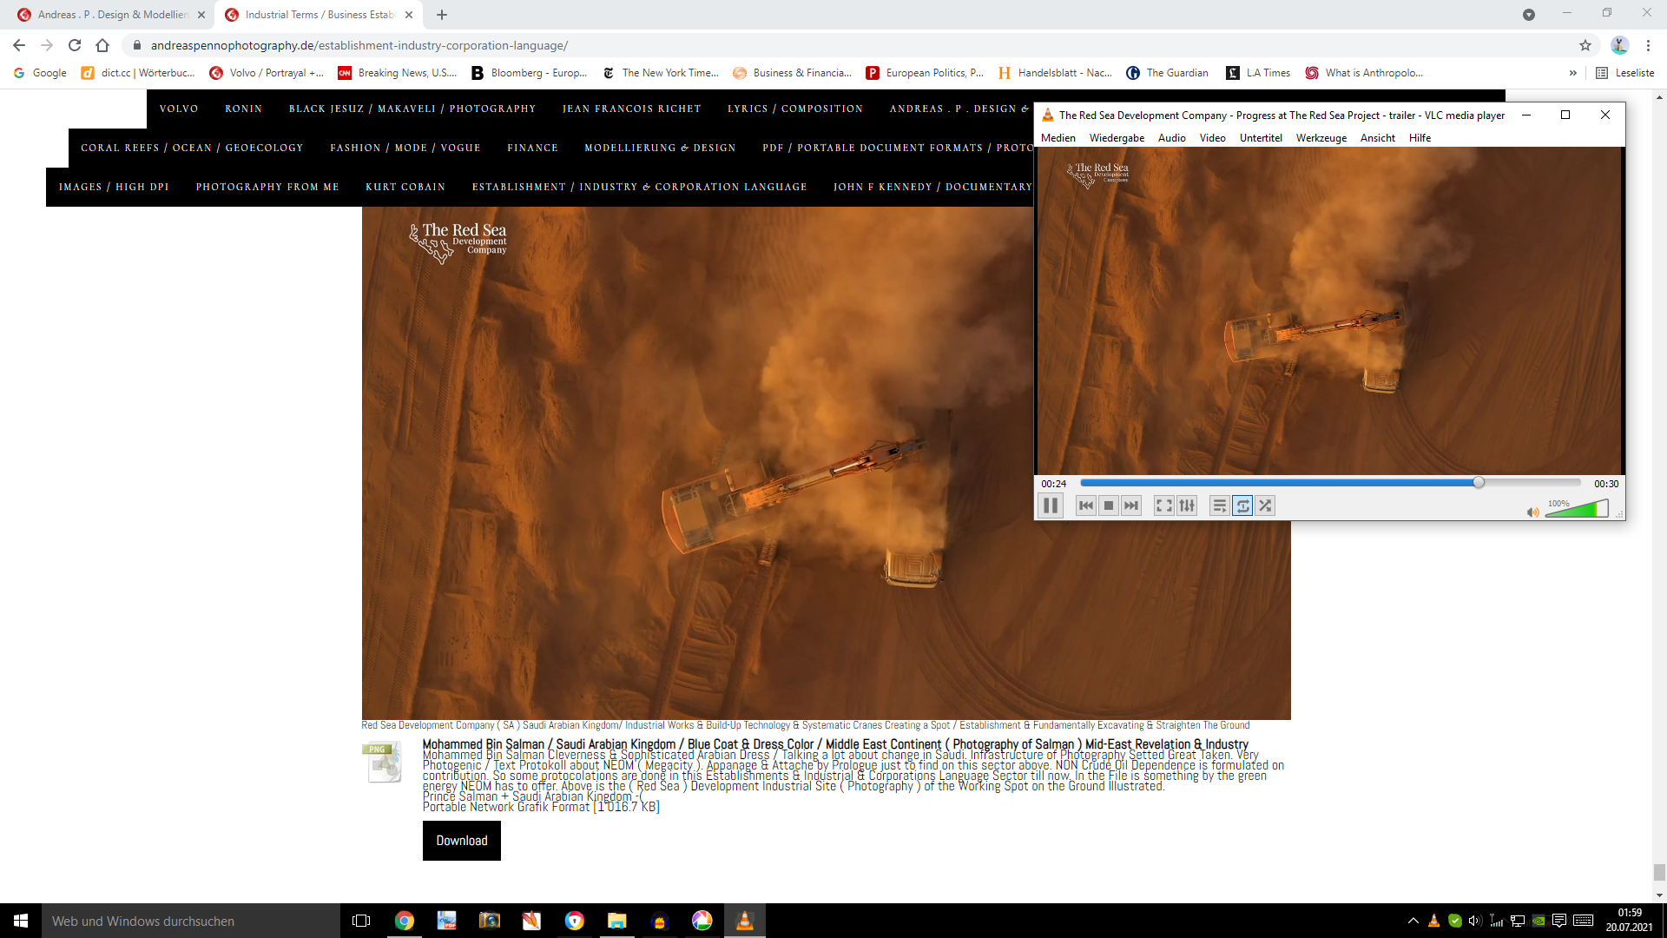Viewport: 1667px width, 938px height.
Task: Expand hidden bookmarks chevron
Action: (1572, 73)
